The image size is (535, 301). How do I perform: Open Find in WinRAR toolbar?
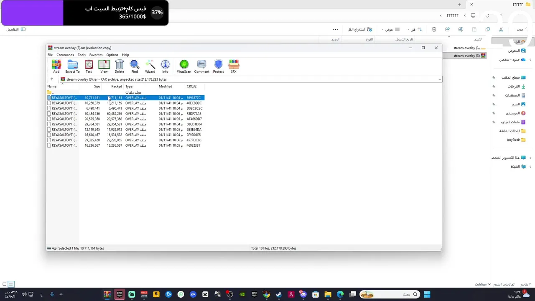pos(135,66)
